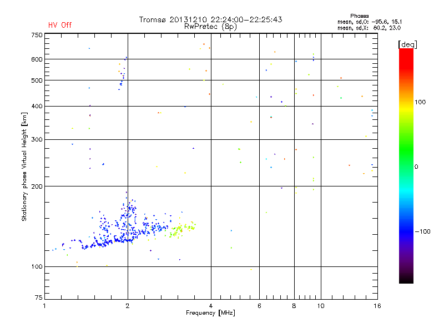444x333 pixels.
Task: Click the x-axis tick label '4'
Action: (211, 306)
